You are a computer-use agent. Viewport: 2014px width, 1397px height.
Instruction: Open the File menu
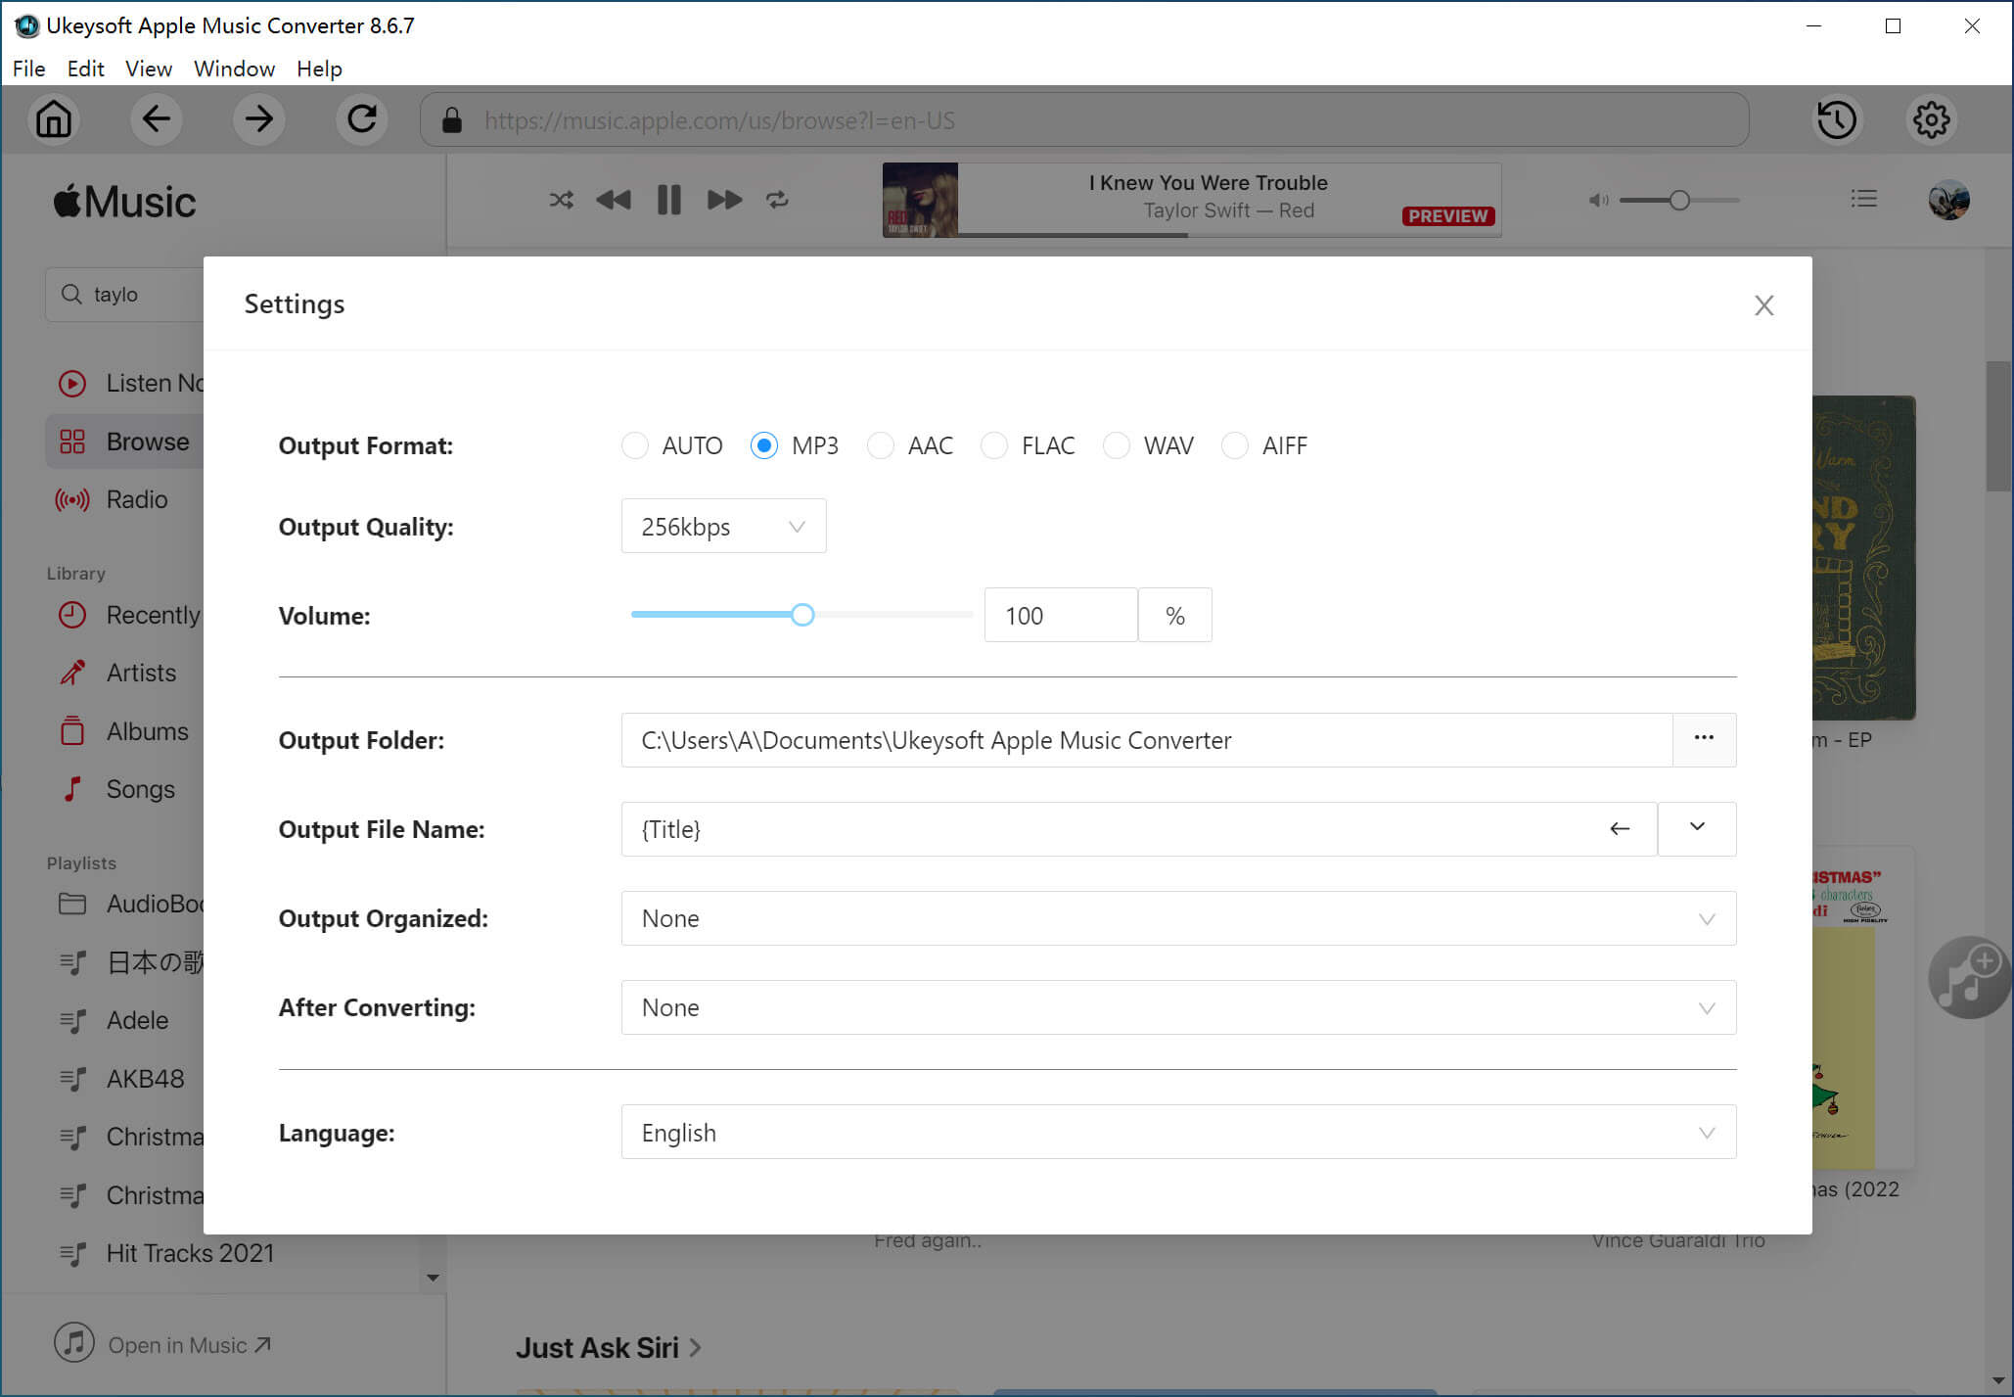[26, 69]
